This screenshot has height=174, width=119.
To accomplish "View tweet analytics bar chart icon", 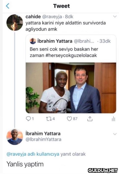I will (x=113, y=119).
